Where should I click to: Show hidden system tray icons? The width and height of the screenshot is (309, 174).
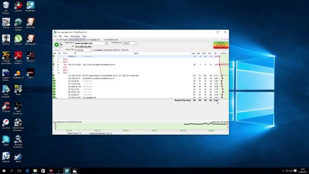click(x=283, y=171)
